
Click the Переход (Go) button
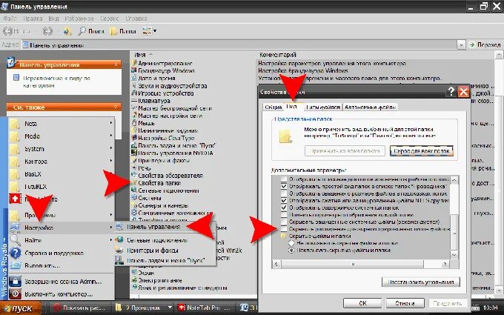(x=485, y=45)
